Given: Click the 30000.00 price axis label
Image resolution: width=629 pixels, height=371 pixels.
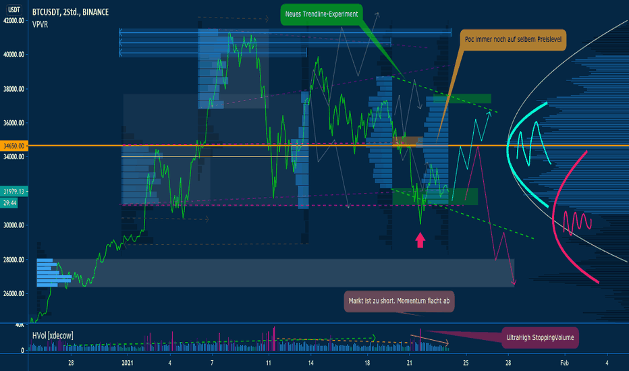Looking at the screenshot, I should [13, 225].
